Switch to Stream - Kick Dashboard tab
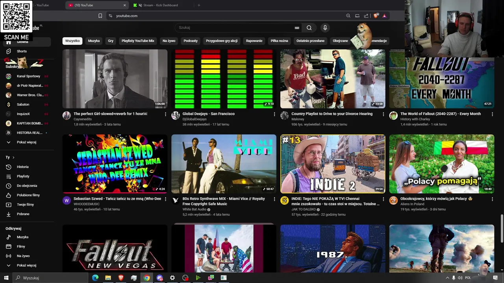Viewport: 504px width, 283px height. (161, 5)
